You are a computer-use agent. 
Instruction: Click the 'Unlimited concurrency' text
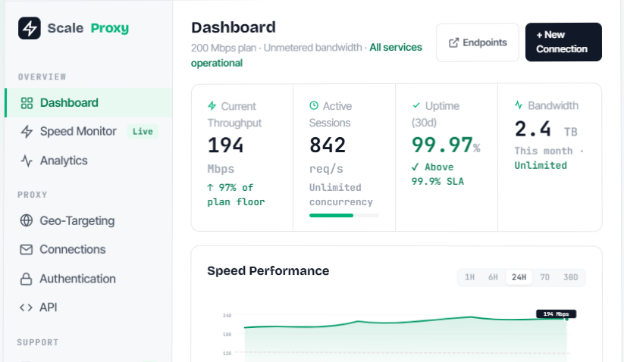(x=341, y=195)
